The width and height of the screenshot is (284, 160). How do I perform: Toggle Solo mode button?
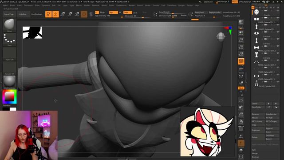pos(241,150)
